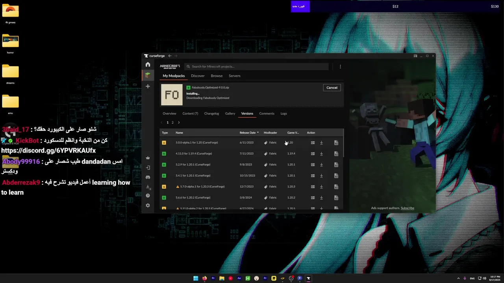
Task: Open the settings gear in CurseForge sidebar
Action: [148, 205]
